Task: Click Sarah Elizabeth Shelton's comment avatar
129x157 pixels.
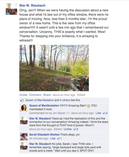Action: pyautogui.click(x=24, y=136)
